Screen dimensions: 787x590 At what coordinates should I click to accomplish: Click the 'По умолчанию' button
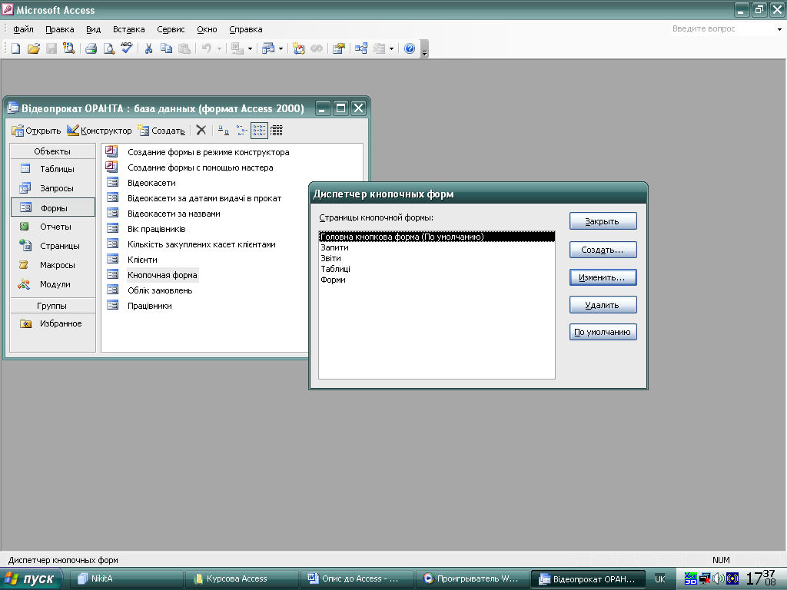[x=603, y=332]
